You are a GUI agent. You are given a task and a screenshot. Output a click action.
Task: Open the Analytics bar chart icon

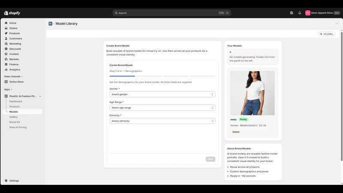[x=6, y=69]
